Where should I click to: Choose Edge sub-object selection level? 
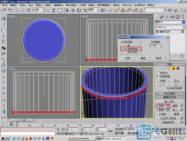[x=165, y=68]
